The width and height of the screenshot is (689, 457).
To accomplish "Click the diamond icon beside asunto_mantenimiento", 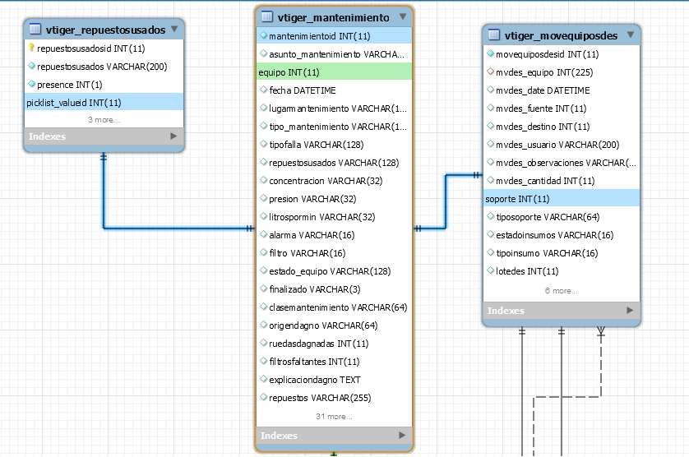I will (264, 53).
